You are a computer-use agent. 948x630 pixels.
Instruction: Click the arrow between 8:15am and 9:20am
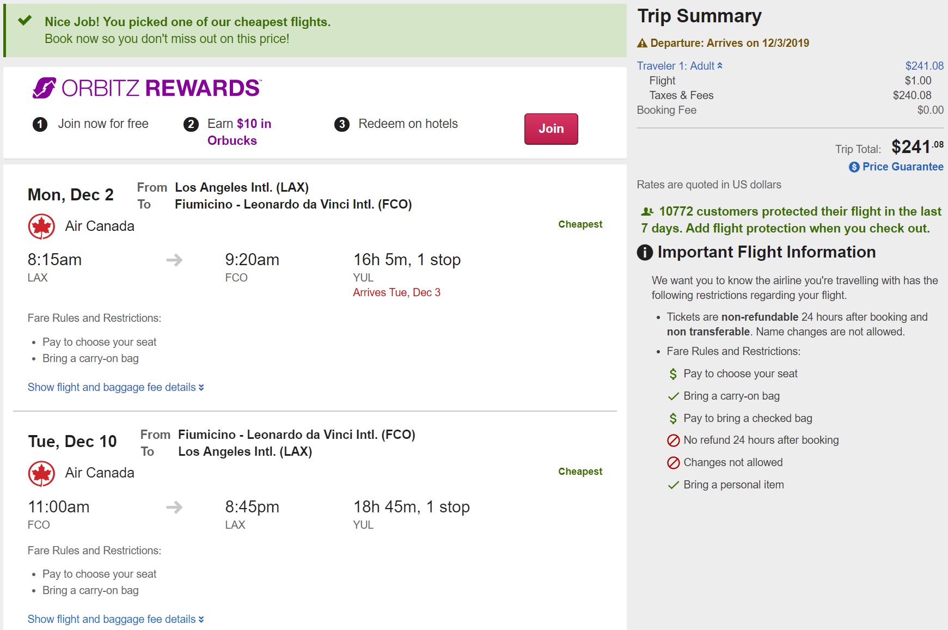tap(174, 260)
